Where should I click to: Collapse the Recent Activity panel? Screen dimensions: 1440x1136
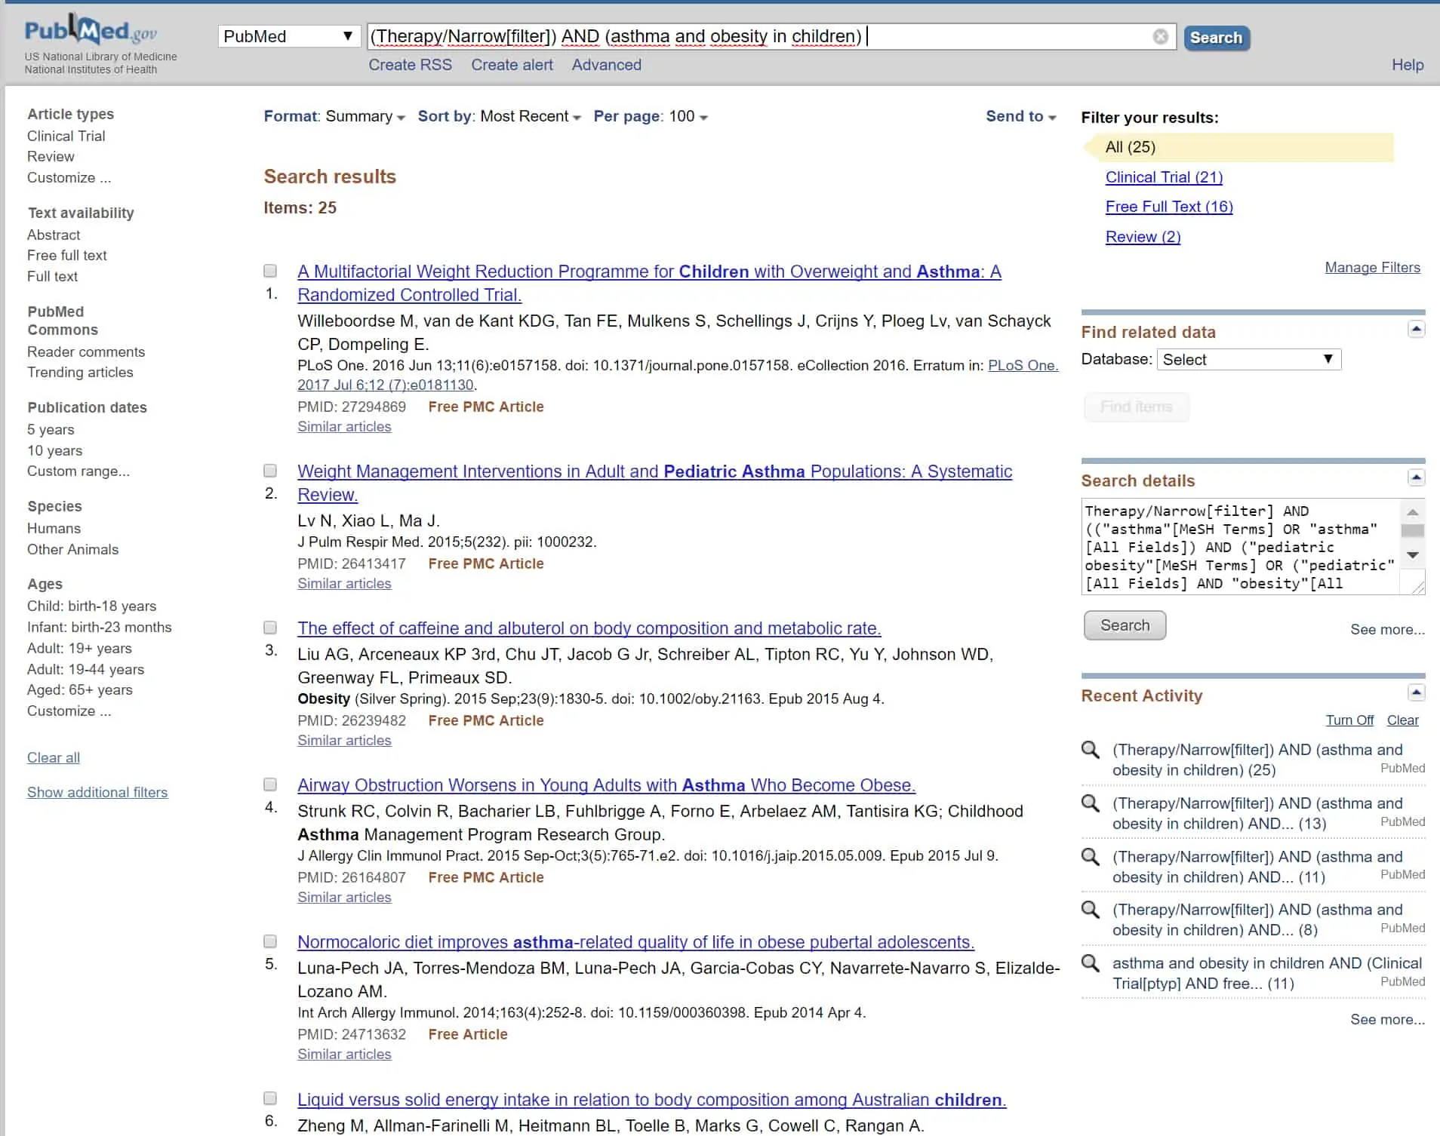[x=1416, y=692]
